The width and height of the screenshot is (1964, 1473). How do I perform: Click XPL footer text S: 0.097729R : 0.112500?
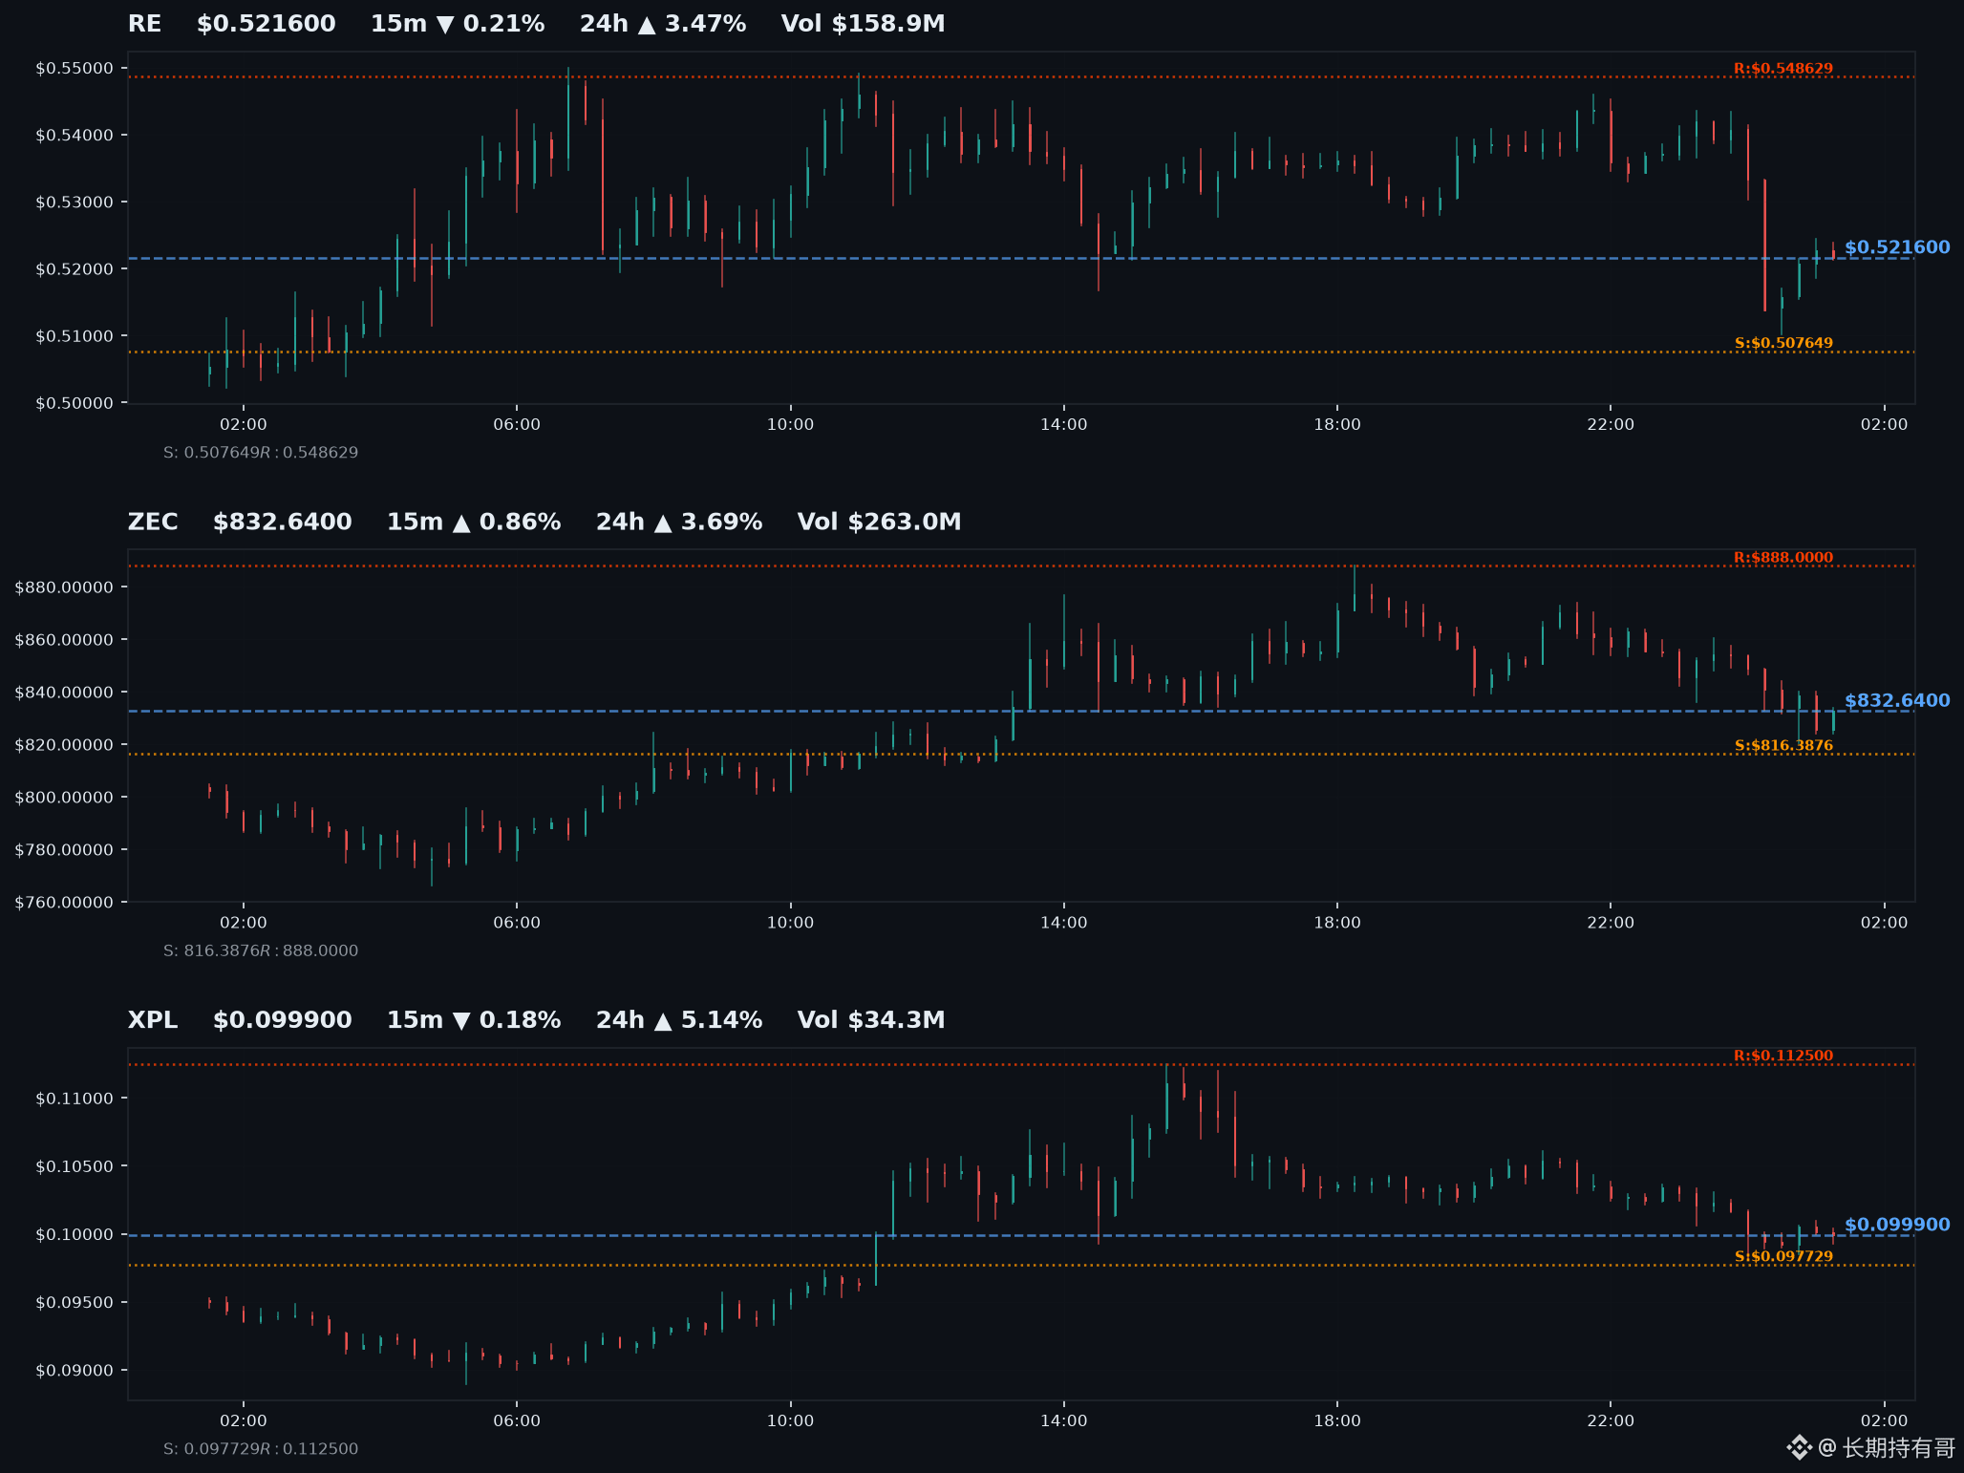pyautogui.click(x=261, y=1449)
